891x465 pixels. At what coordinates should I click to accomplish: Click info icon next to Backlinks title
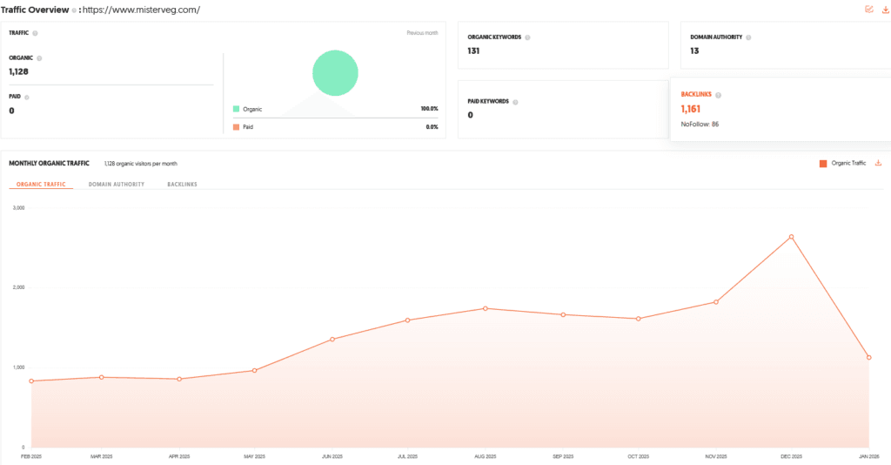718,94
